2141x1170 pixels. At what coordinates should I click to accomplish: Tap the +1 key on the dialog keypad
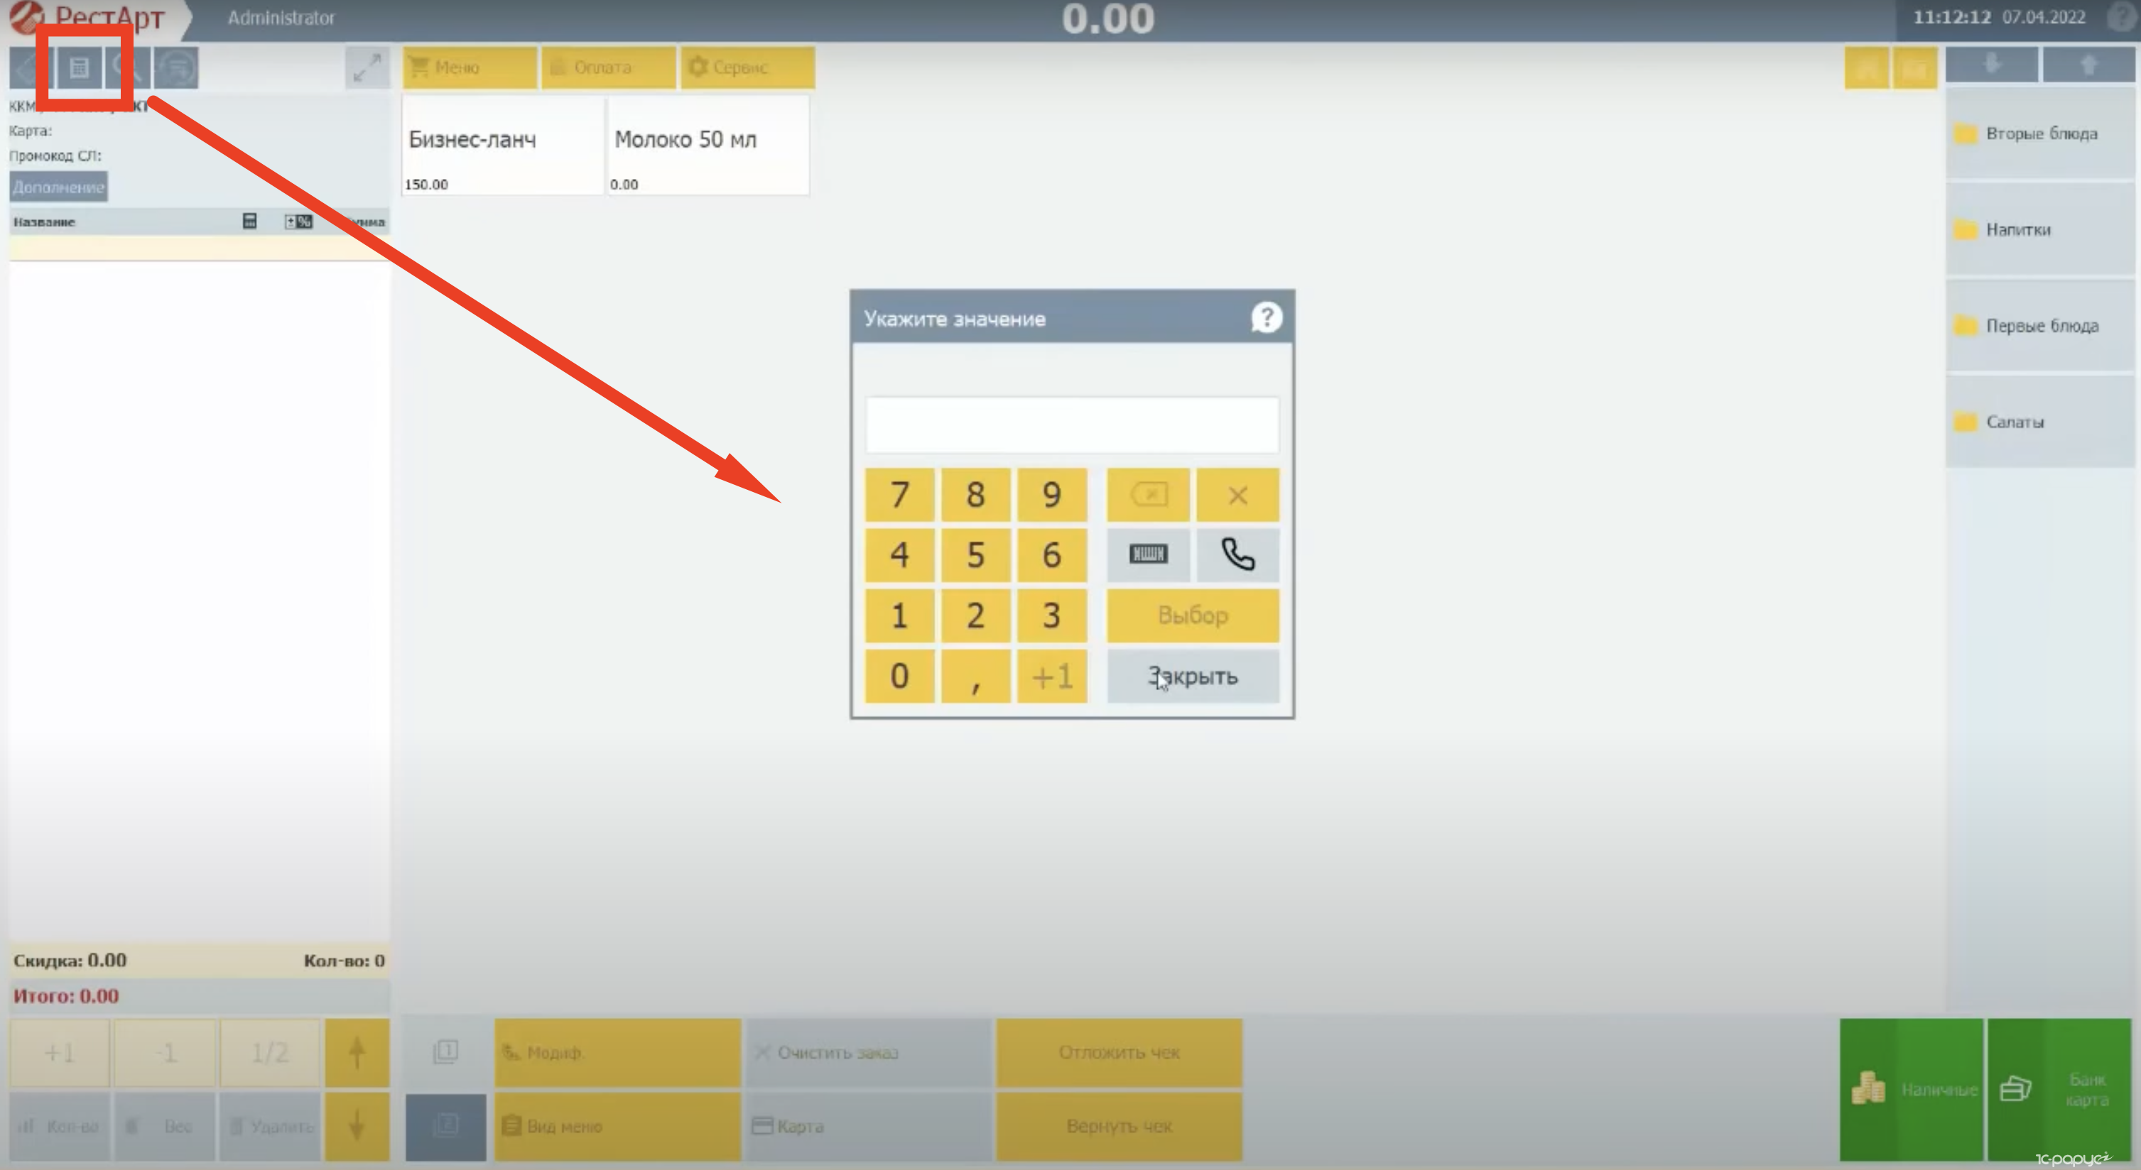coord(1052,676)
